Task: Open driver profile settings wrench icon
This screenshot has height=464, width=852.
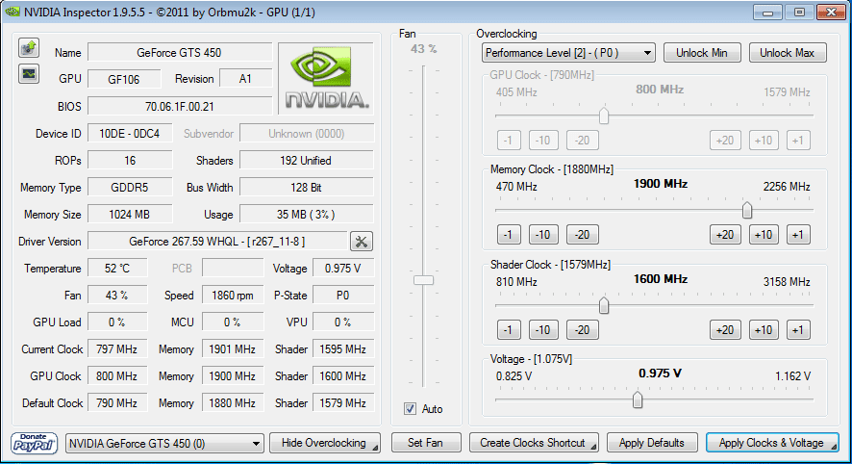Action: (x=362, y=242)
